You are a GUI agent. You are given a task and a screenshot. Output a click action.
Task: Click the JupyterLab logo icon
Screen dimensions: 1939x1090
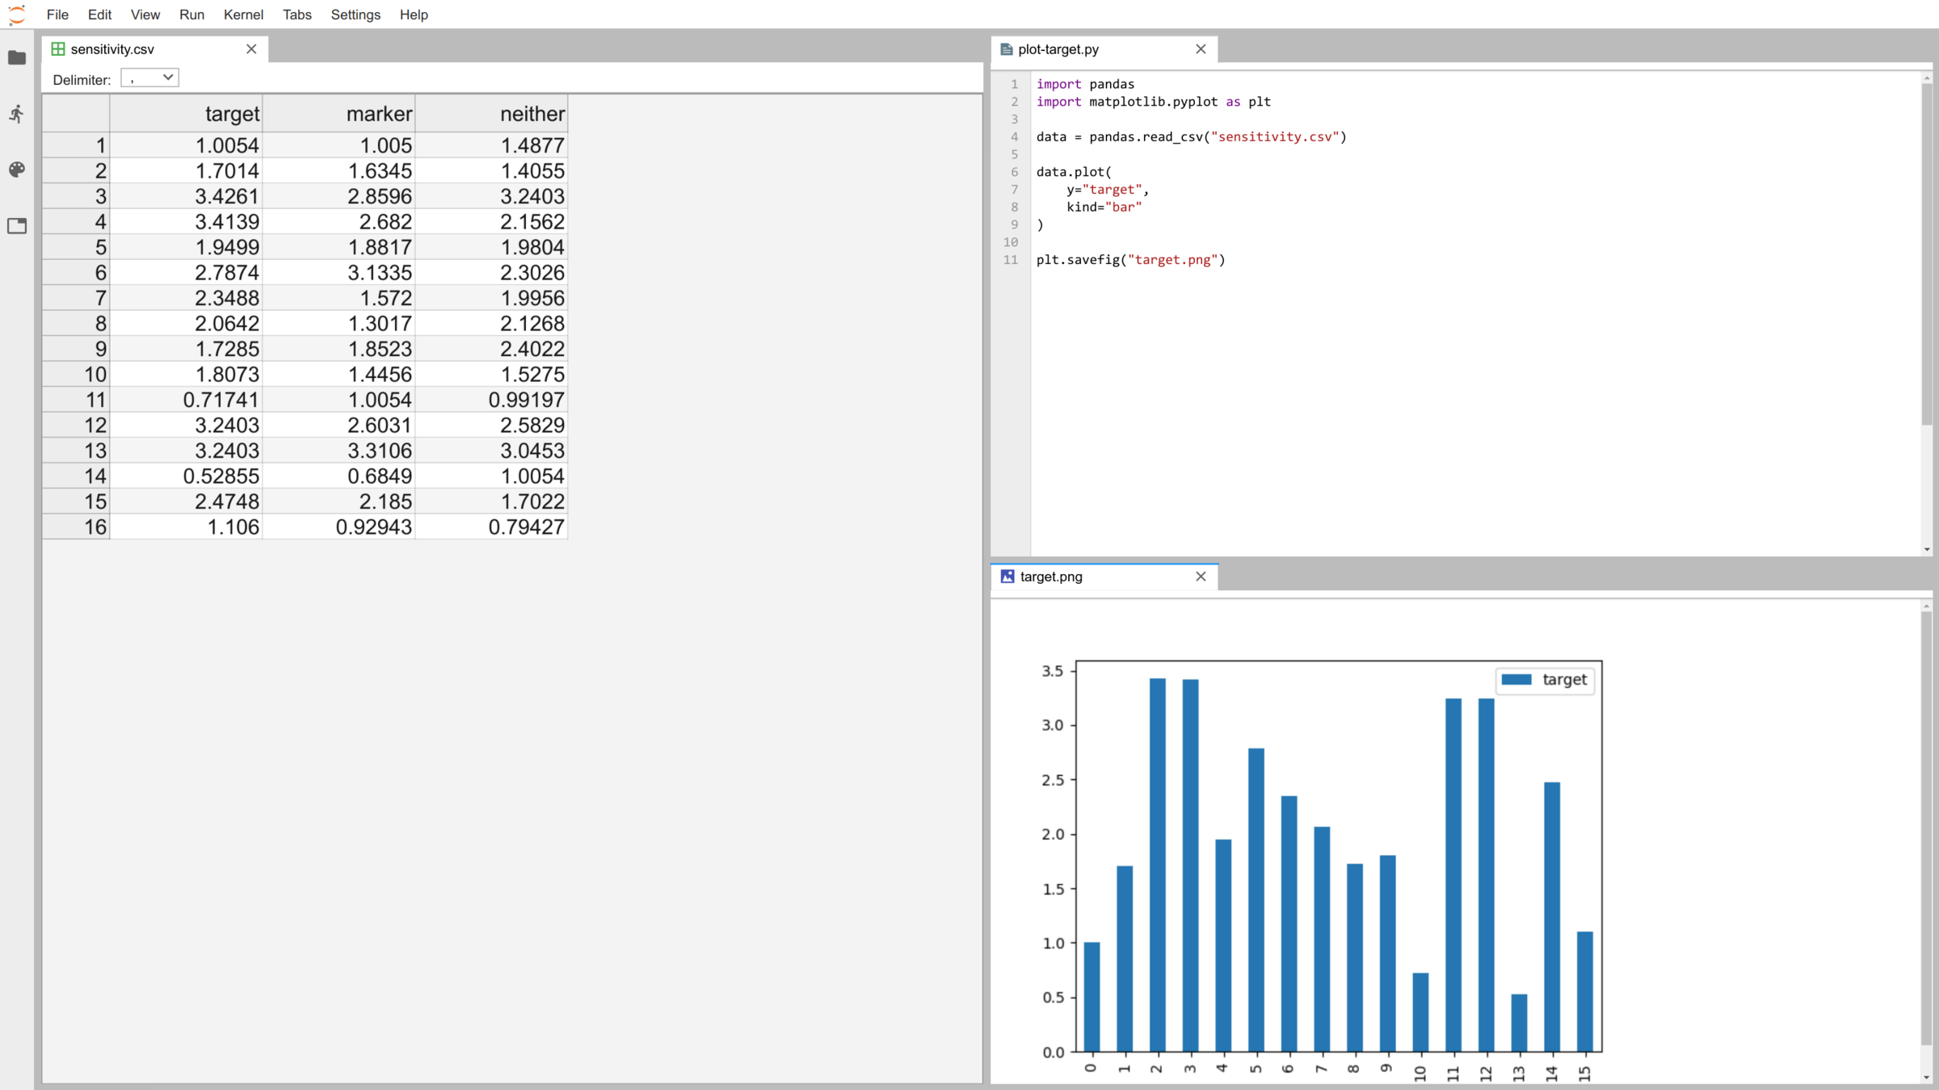pyautogui.click(x=17, y=15)
